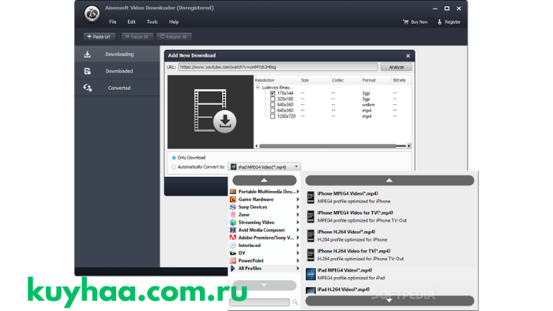Image resolution: width=553 pixels, height=311 pixels.
Task: Switch to the Converted tab
Action: click(118, 88)
